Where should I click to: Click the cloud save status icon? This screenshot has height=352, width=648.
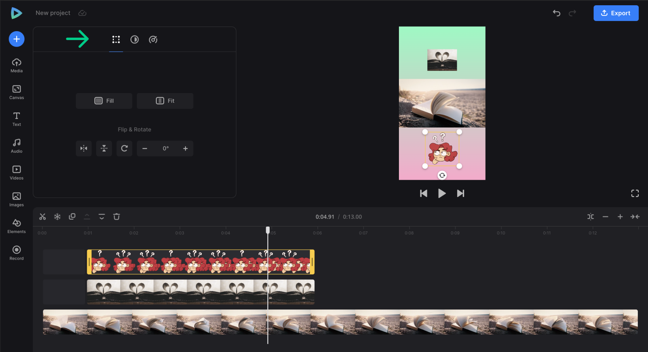click(82, 13)
